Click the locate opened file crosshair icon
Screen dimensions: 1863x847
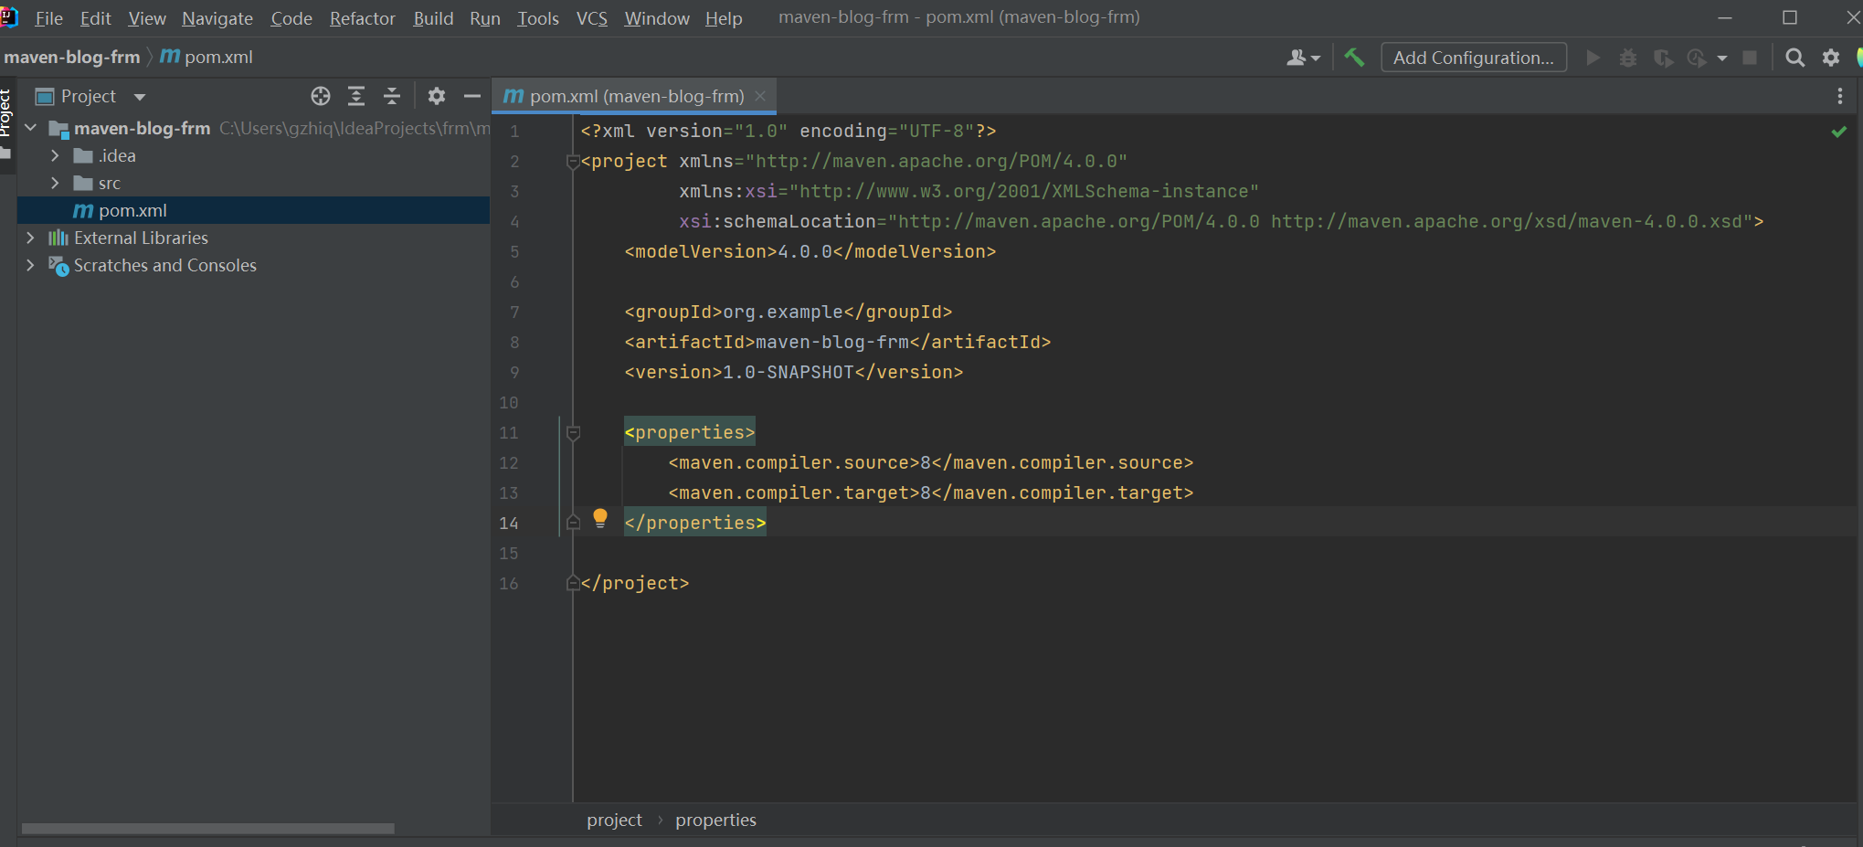click(x=320, y=96)
